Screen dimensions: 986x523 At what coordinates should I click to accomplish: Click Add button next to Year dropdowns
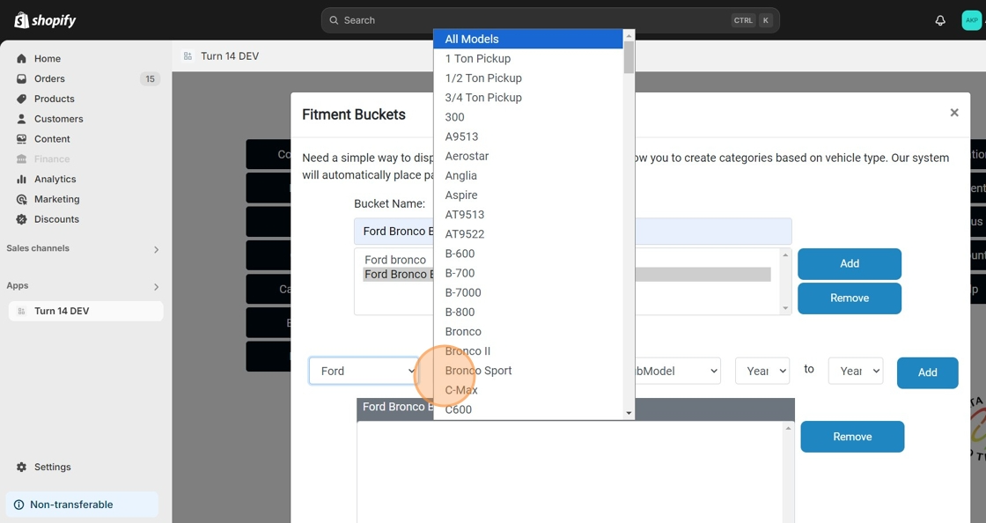(927, 372)
